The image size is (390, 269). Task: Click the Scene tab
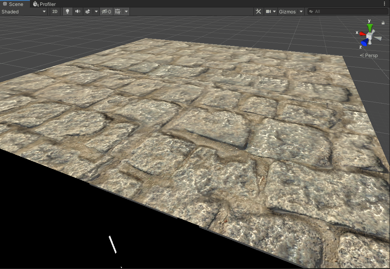point(14,4)
